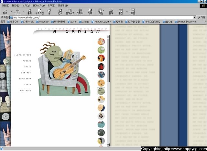207x151 pixels.
Task: Select the dark chalkboard-style round thumbnail
Action: coord(101,133)
